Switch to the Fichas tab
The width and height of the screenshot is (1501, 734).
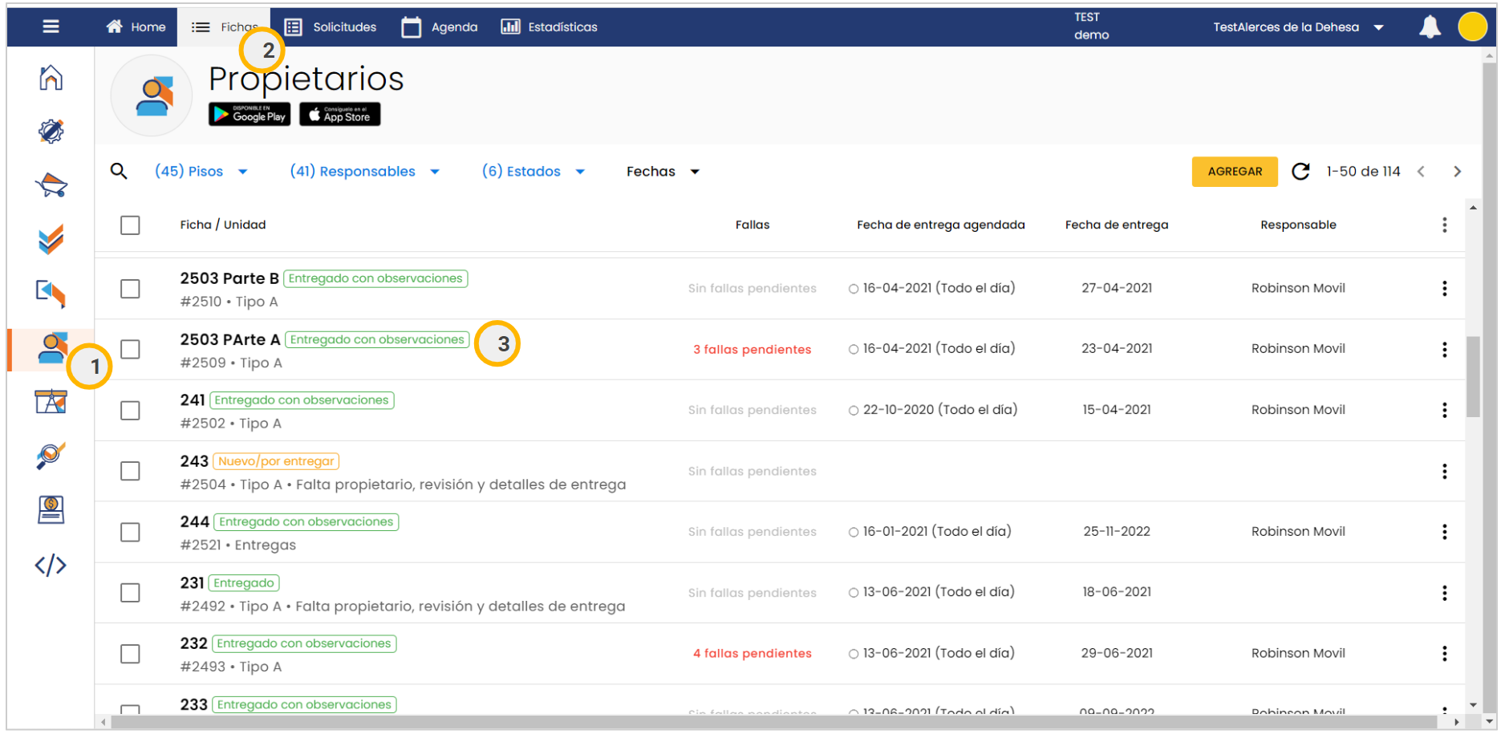(224, 27)
